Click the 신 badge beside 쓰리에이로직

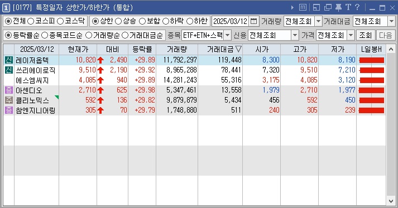9,70
